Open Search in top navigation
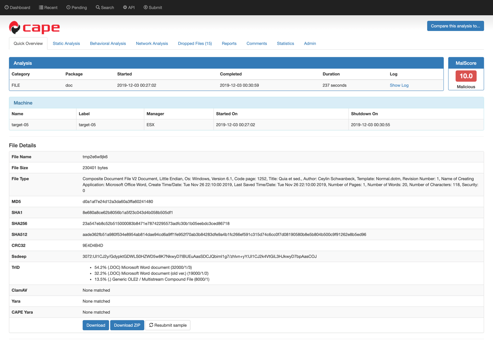 pos(105,7)
